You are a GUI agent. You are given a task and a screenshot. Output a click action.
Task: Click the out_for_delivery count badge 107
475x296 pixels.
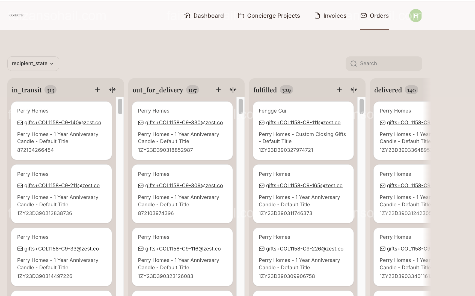click(192, 90)
